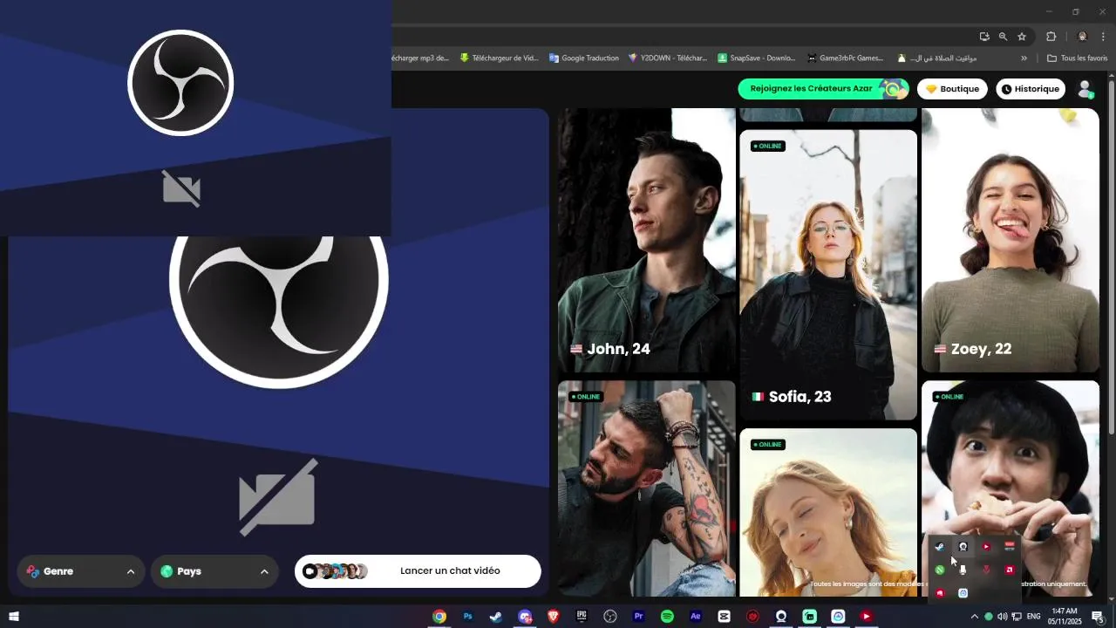The height and width of the screenshot is (628, 1116).
Task: Click Lancer un chat vidéo button
Action: click(x=418, y=571)
